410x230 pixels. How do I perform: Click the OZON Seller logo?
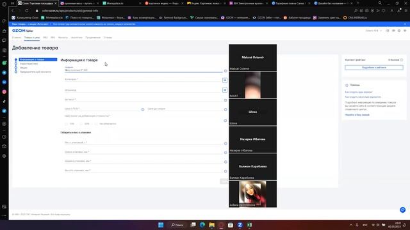(x=22, y=31)
